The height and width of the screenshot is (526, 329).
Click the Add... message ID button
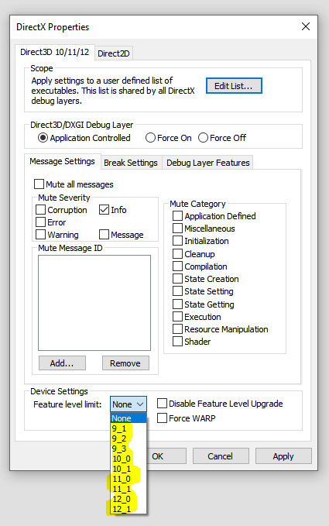tap(62, 363)
